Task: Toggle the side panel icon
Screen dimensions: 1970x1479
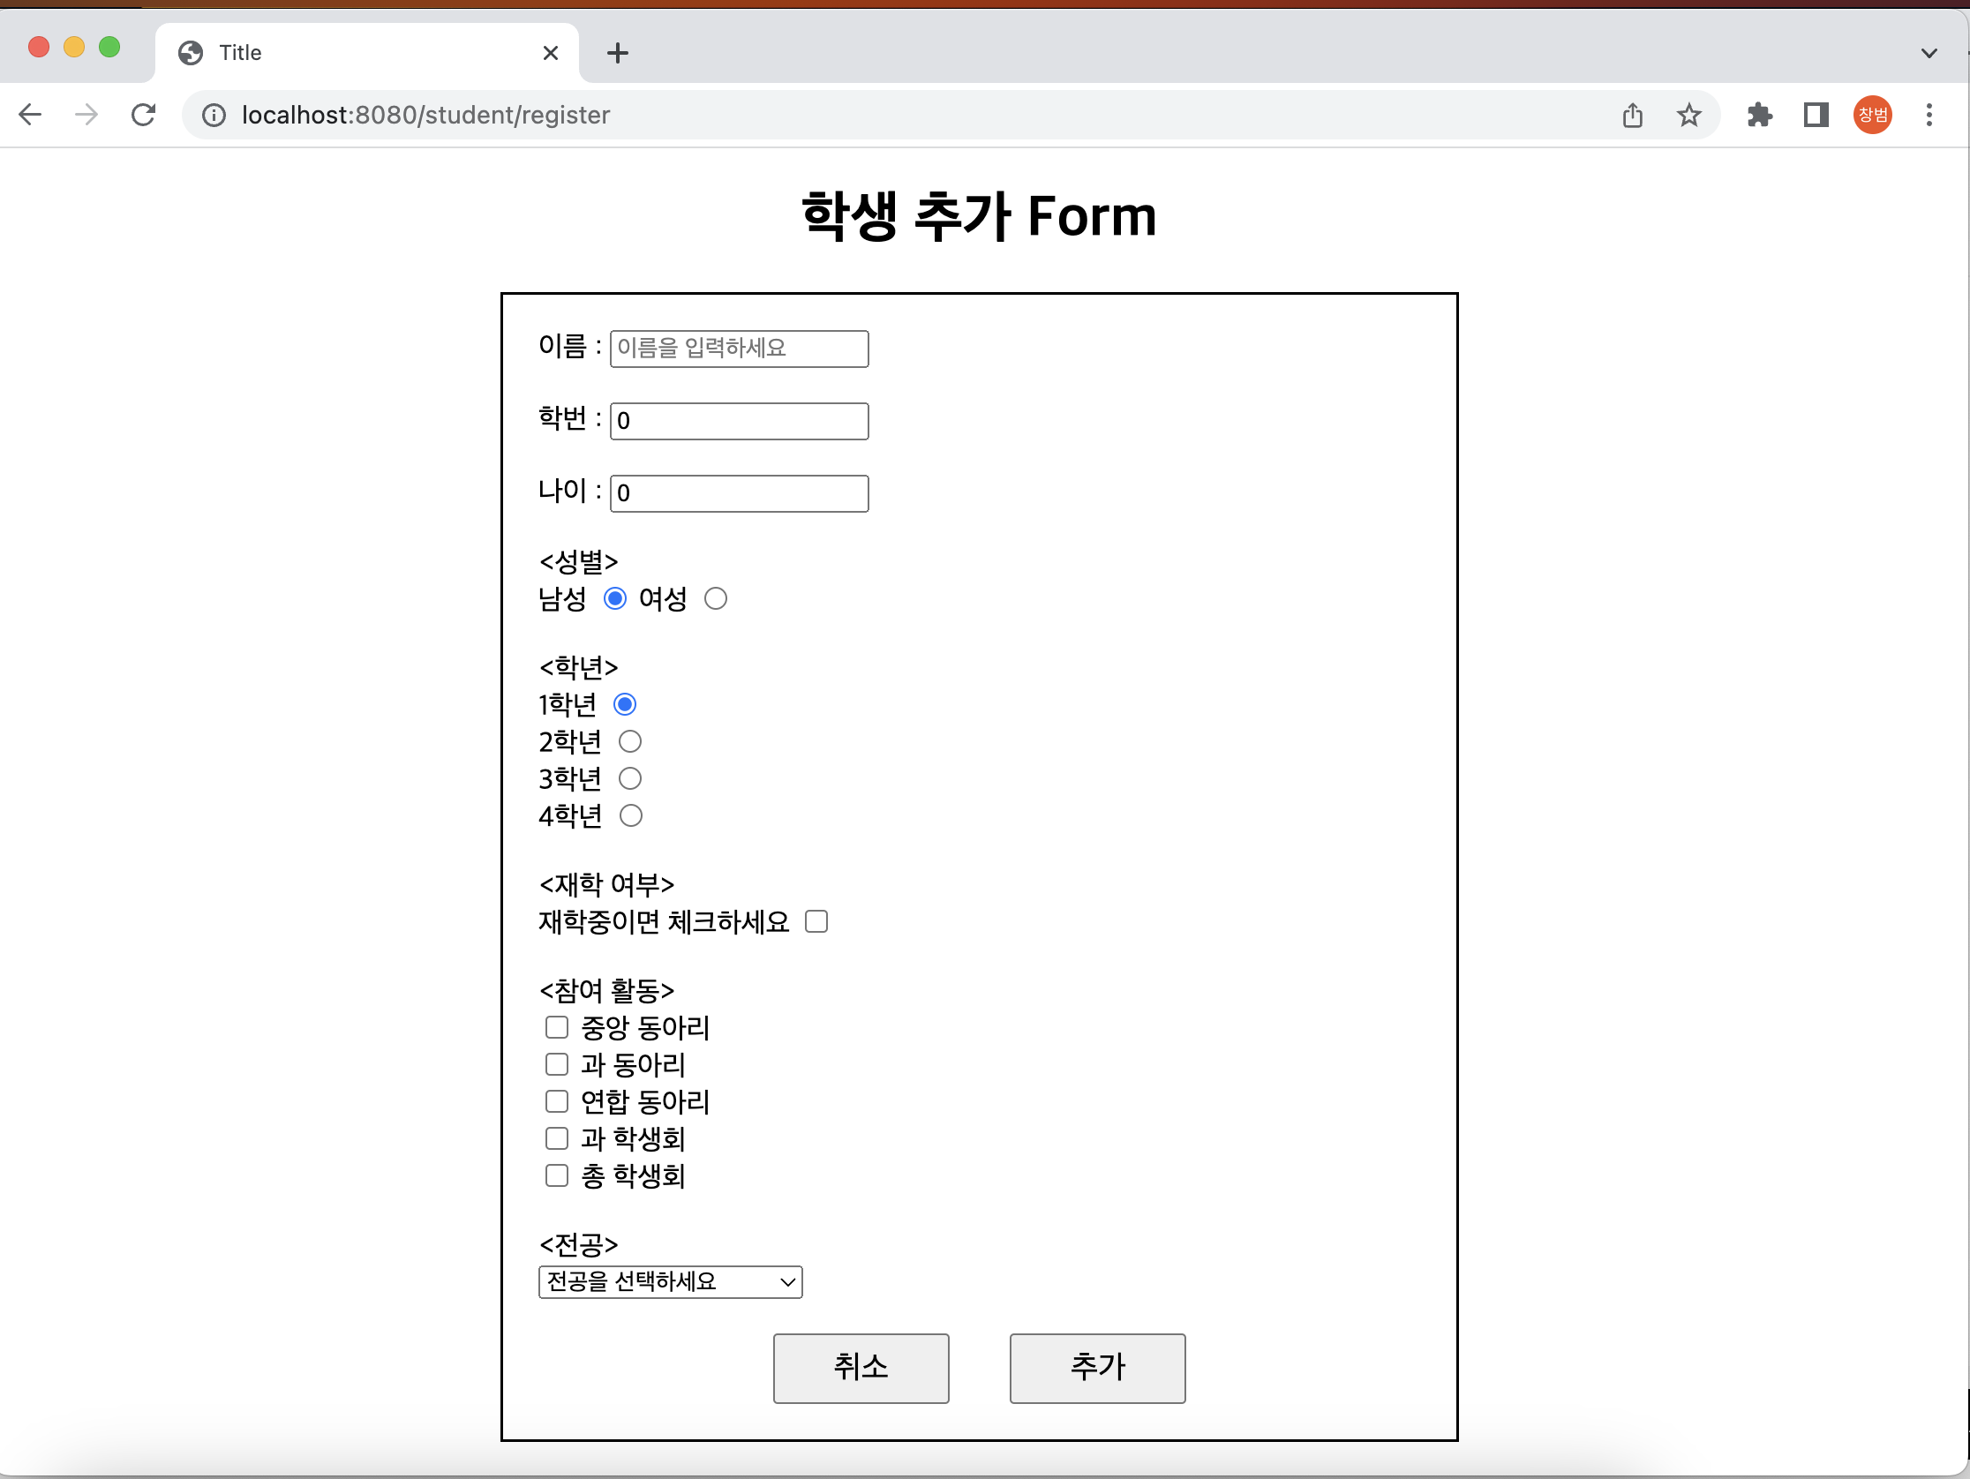Action: pyautogui.click(x=1816, y=115)
